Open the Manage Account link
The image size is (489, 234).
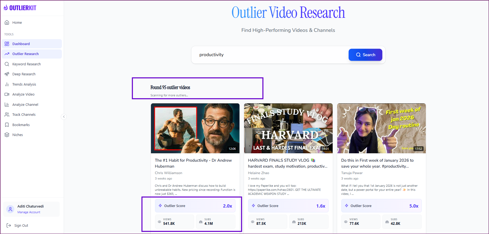tap(29, 212)
